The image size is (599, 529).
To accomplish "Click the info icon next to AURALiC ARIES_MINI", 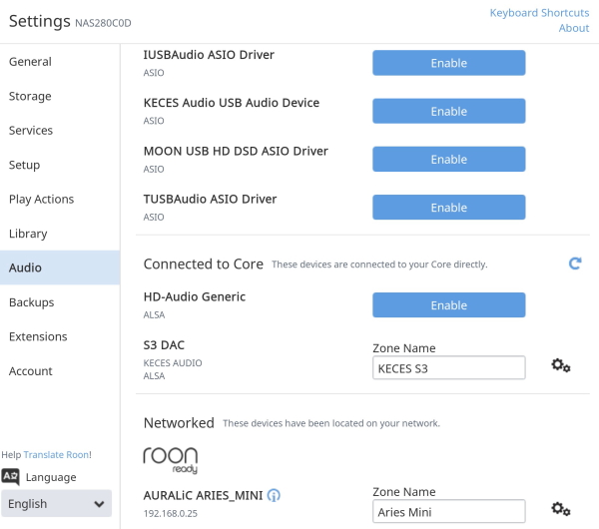I will pyautogui.click(x=274, y=495).
